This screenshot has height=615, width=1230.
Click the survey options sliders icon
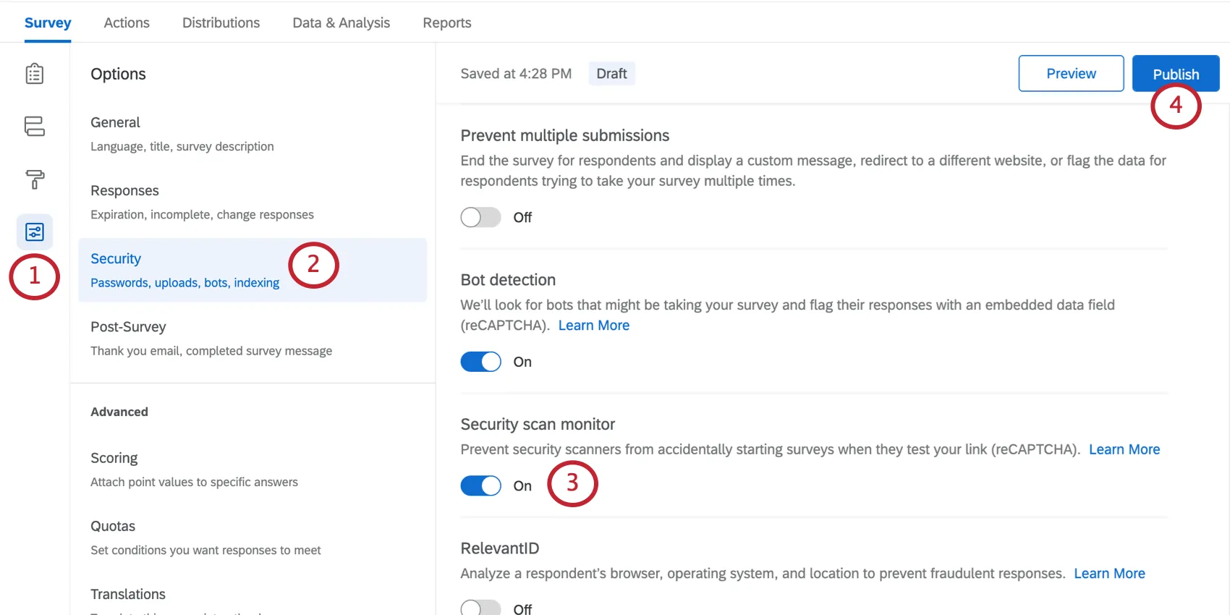point(34,232)
